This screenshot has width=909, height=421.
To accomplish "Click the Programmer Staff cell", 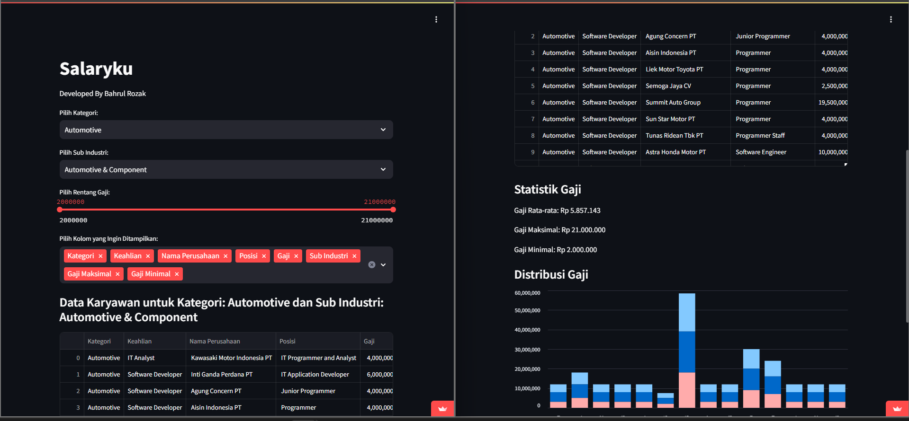I will [x=773, y=135].
